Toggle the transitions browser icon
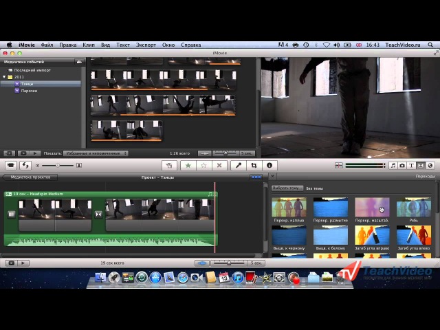Screen dimensions: 440x330 point(421,166)
